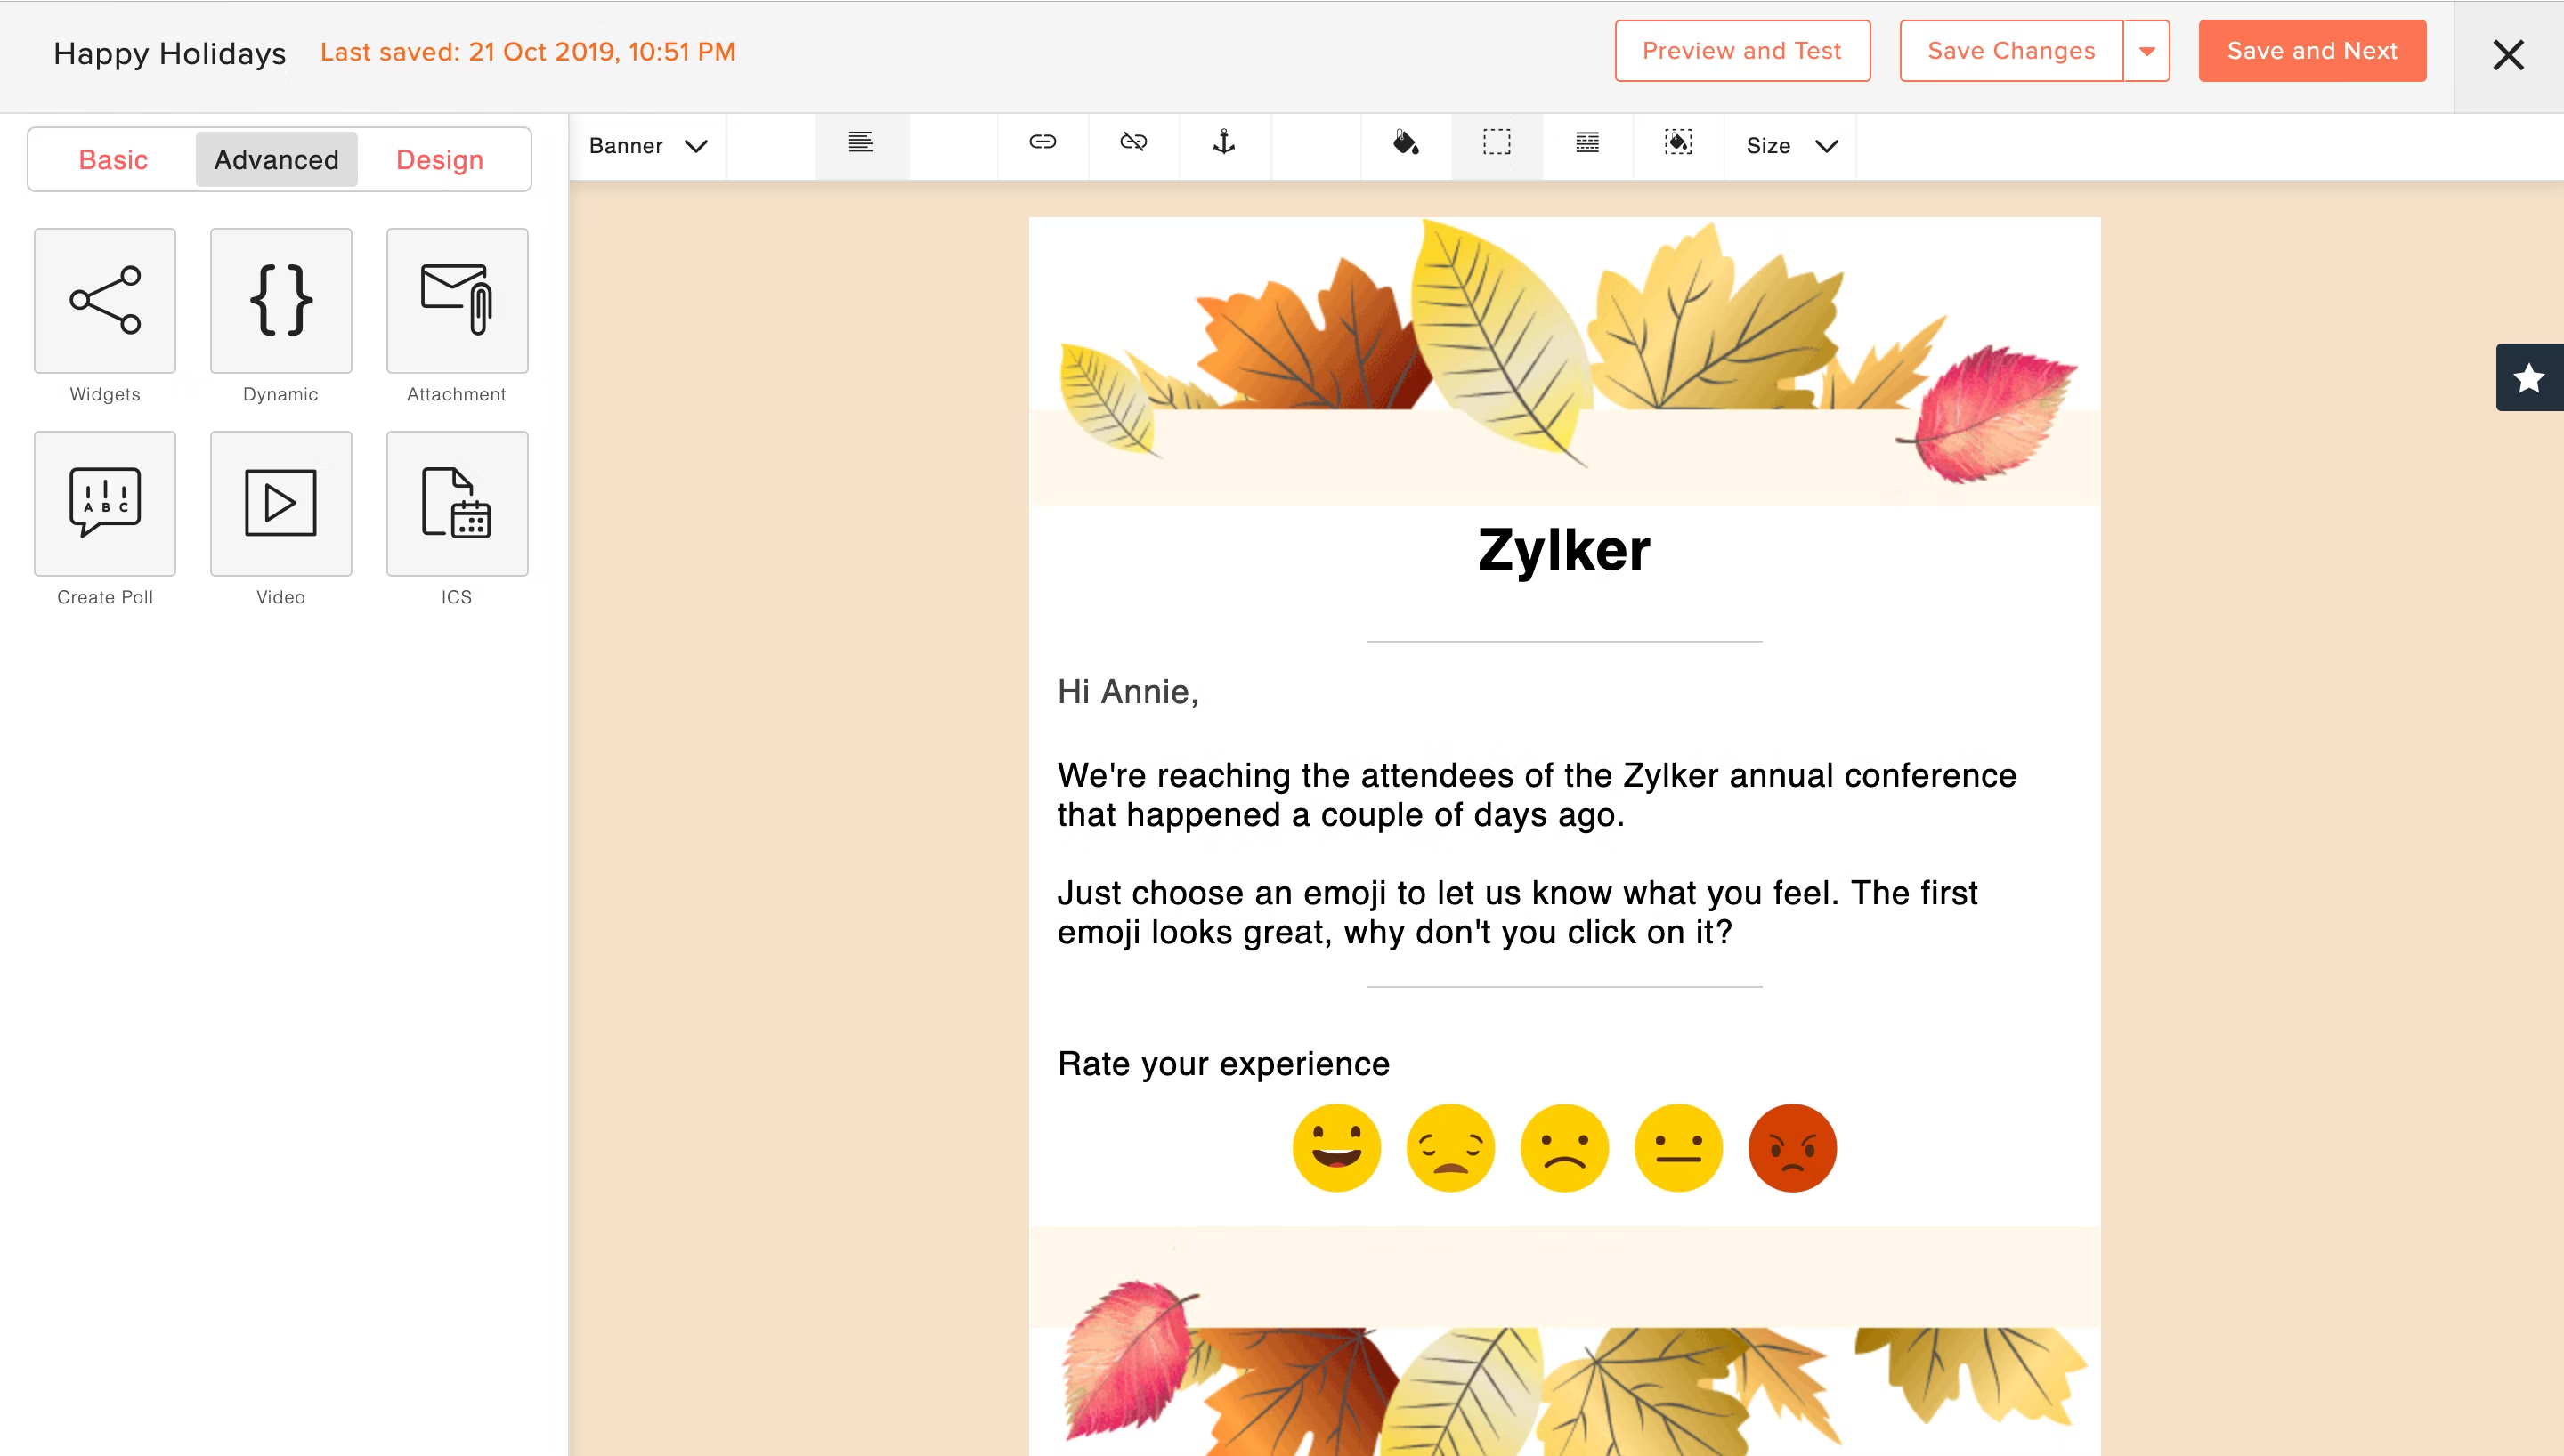Screen dimensions: 2564x1456
Task: Select the Dynamic content block
Action: click(x=281, y=300)
